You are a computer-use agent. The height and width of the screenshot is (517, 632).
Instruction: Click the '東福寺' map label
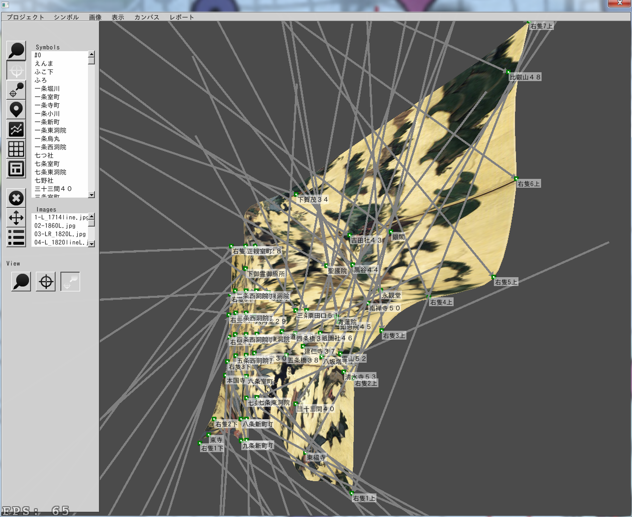316,458
